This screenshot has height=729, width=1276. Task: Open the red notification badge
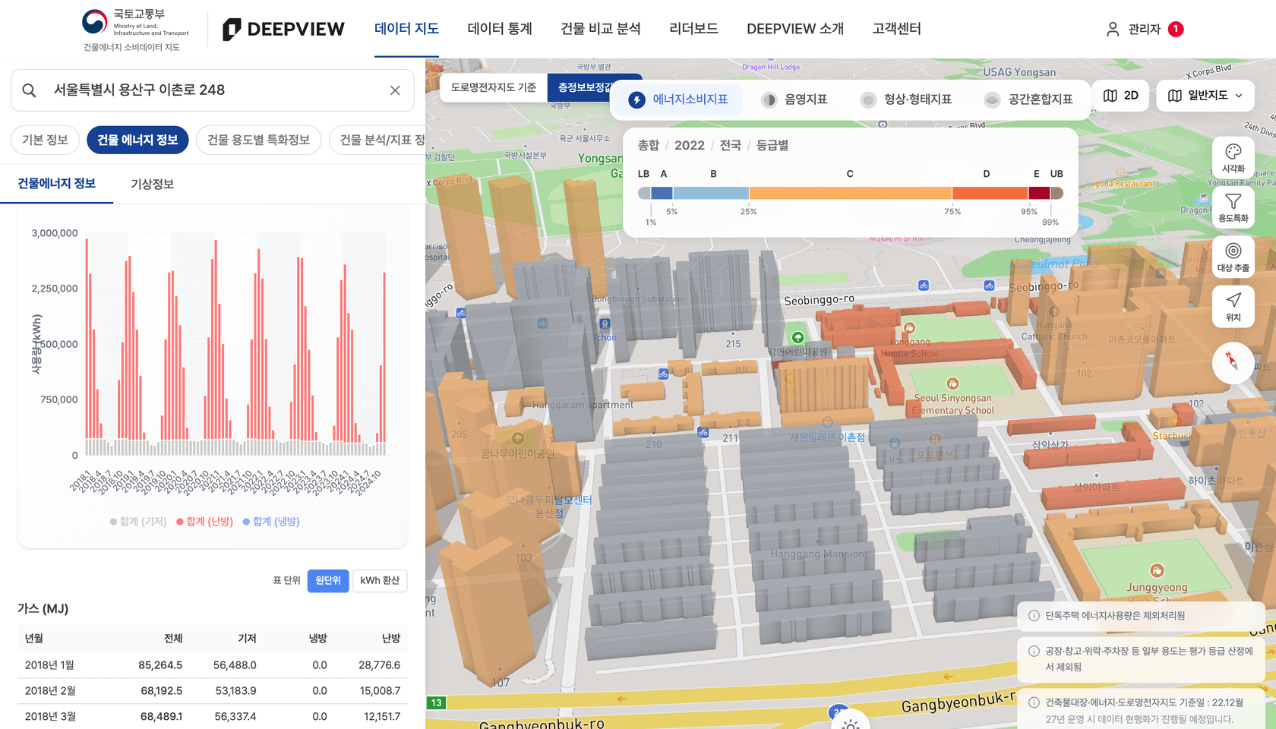(x=1176, y=29)
